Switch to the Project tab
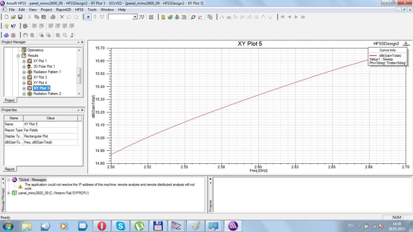413x232 pixels. coord(10,100)
